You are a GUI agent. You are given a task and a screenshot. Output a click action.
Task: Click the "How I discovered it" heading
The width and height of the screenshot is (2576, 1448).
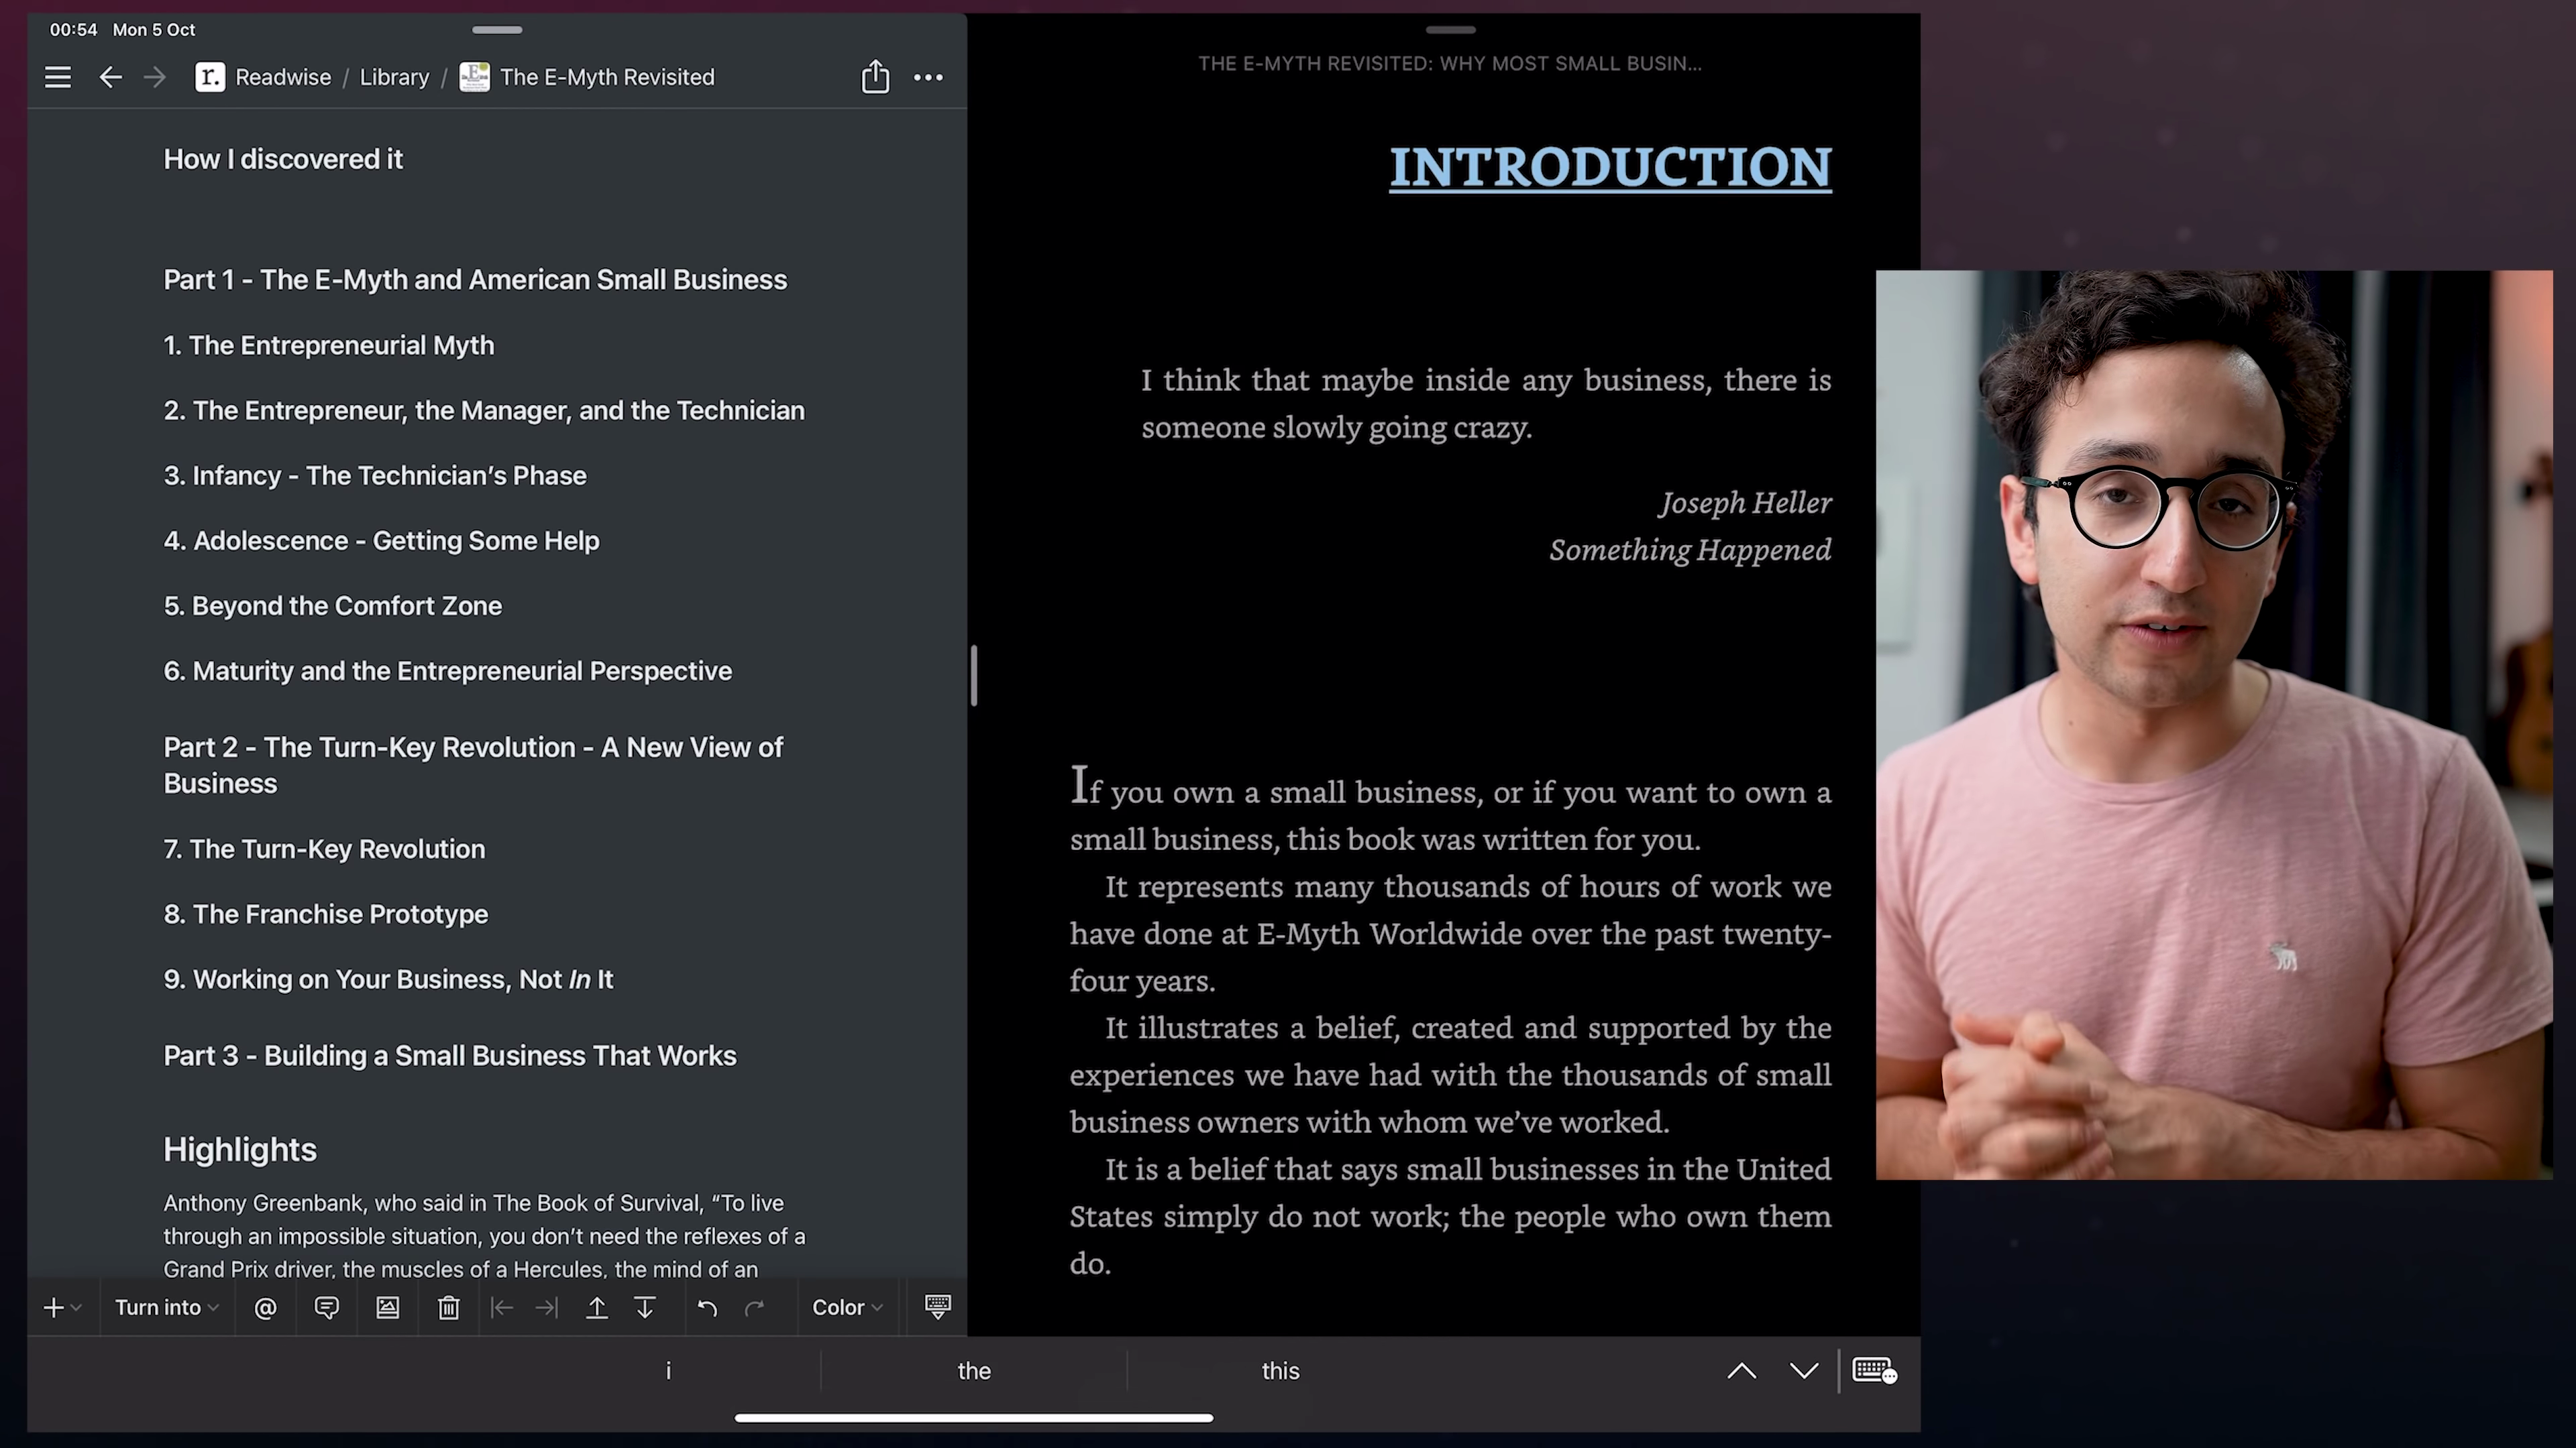click(283, 159)
